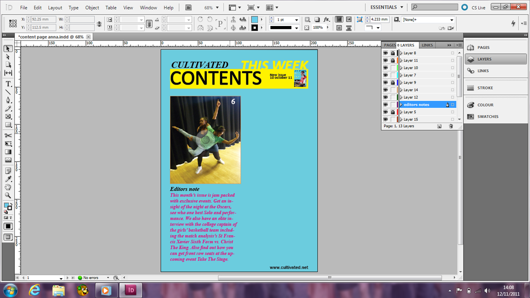Viewport: 530px width, 298px height.
Task: Click the drop shadow icon
Action: click(317, 20)
